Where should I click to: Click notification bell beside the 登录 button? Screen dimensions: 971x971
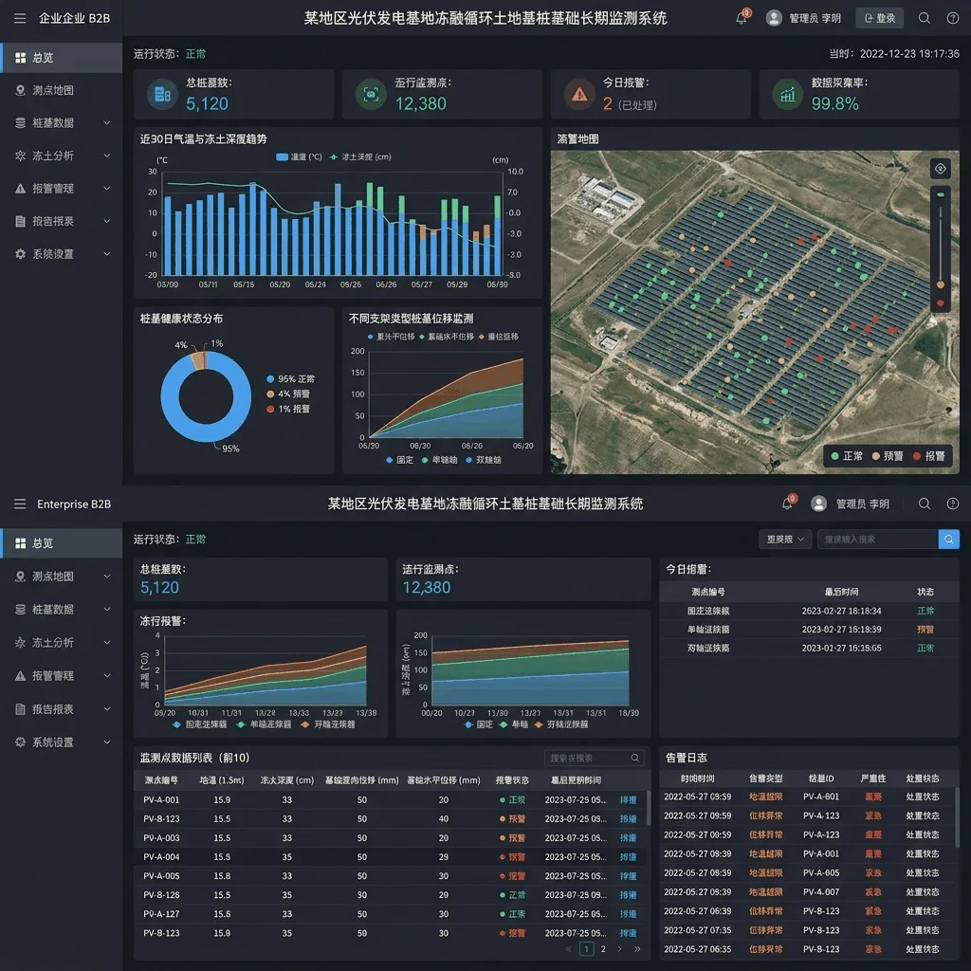(x=742, y=18)
